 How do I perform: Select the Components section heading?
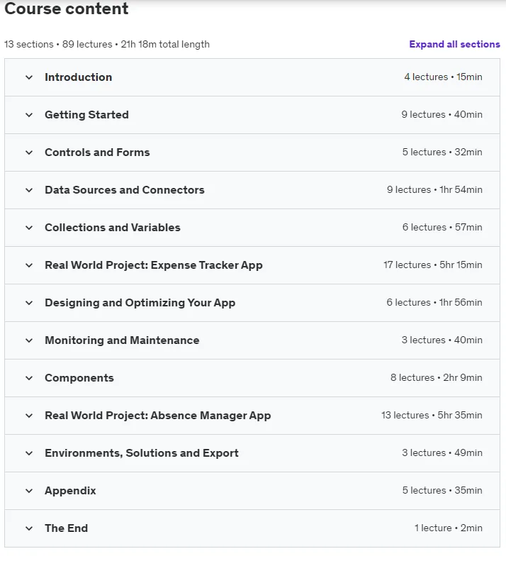[79, 378]
